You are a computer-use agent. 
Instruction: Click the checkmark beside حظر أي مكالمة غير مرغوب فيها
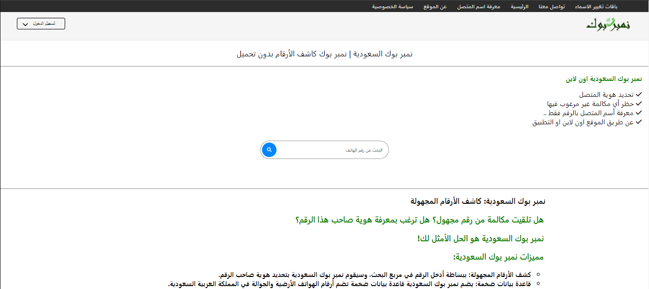pos(639,103)
